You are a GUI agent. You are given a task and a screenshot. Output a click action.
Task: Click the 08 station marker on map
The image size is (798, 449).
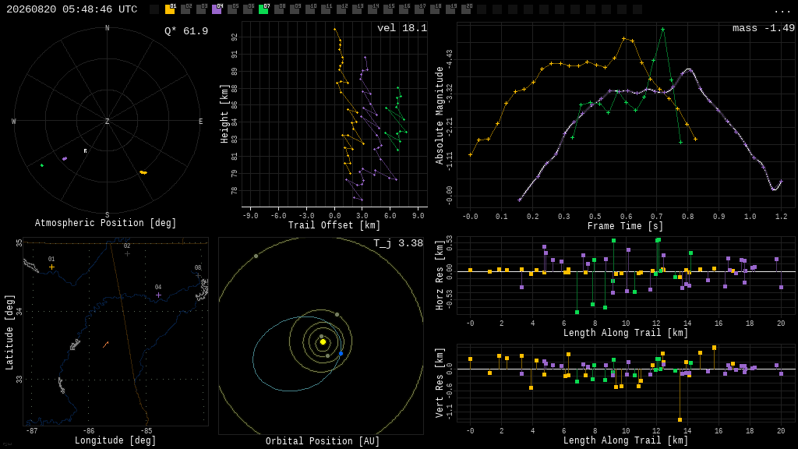[198, 275]
